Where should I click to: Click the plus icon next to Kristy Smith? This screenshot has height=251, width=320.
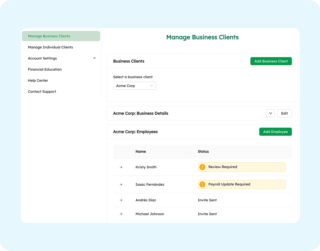121,167
